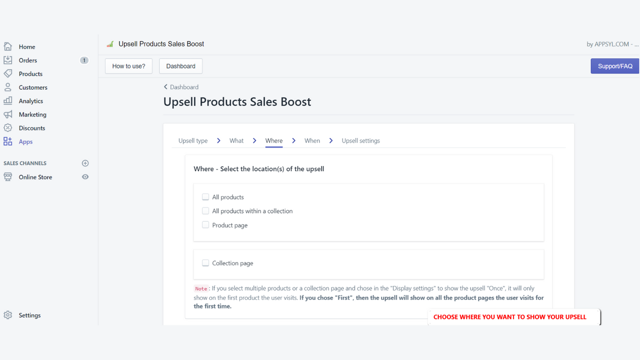Open the How to use page
Screen dimensions: 640x360
point(128,65)
